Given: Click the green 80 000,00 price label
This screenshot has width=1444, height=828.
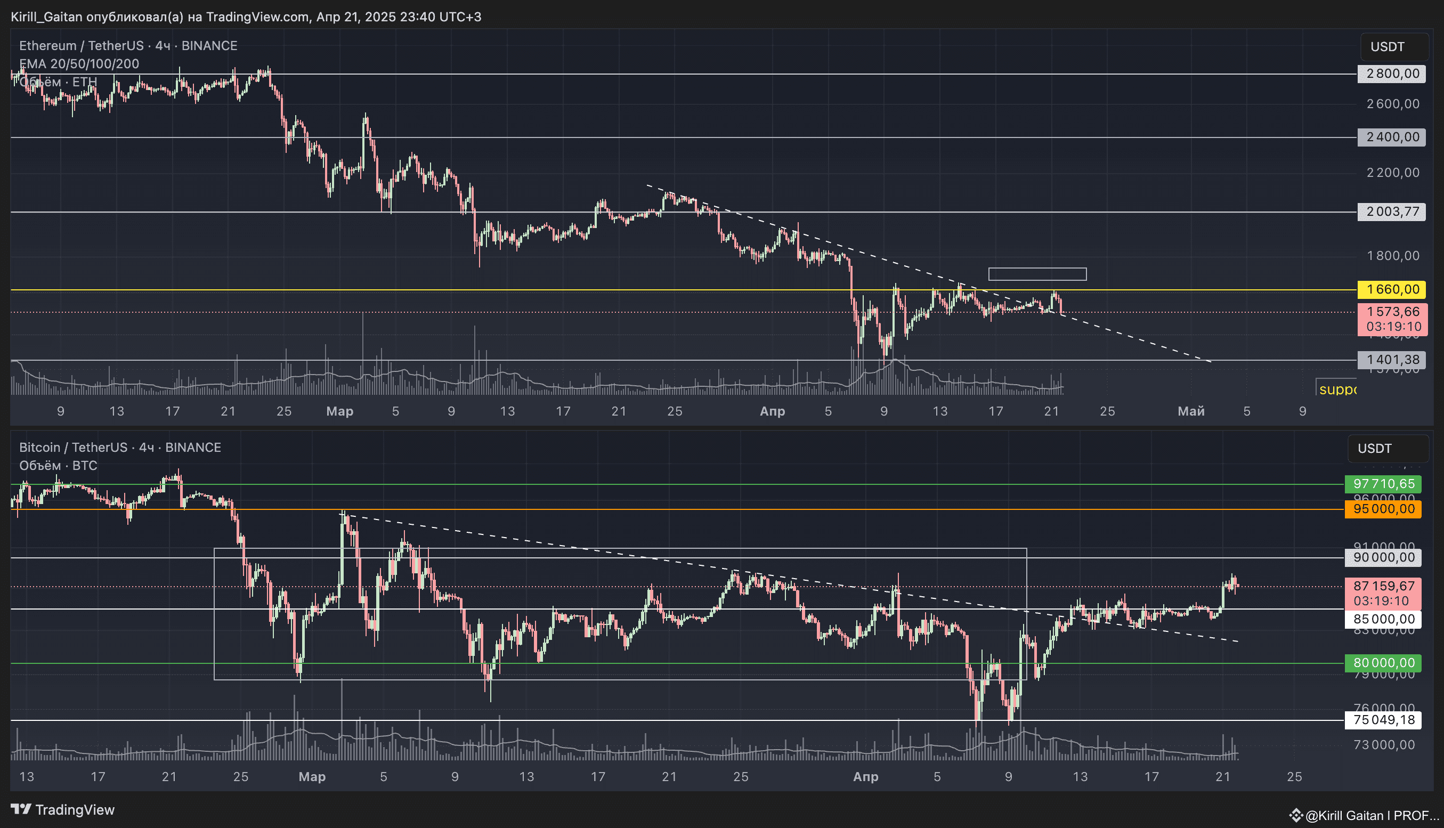Looking at the screenshot, I should point(1382,663).
